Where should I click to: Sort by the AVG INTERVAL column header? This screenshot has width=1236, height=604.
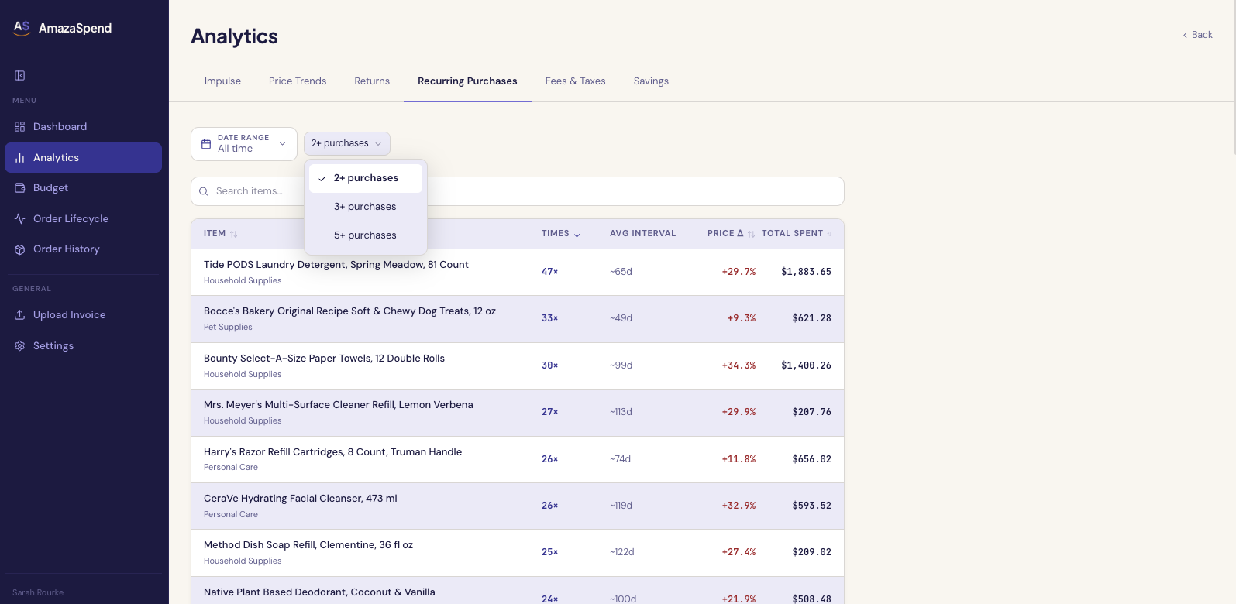pos(642,233)
